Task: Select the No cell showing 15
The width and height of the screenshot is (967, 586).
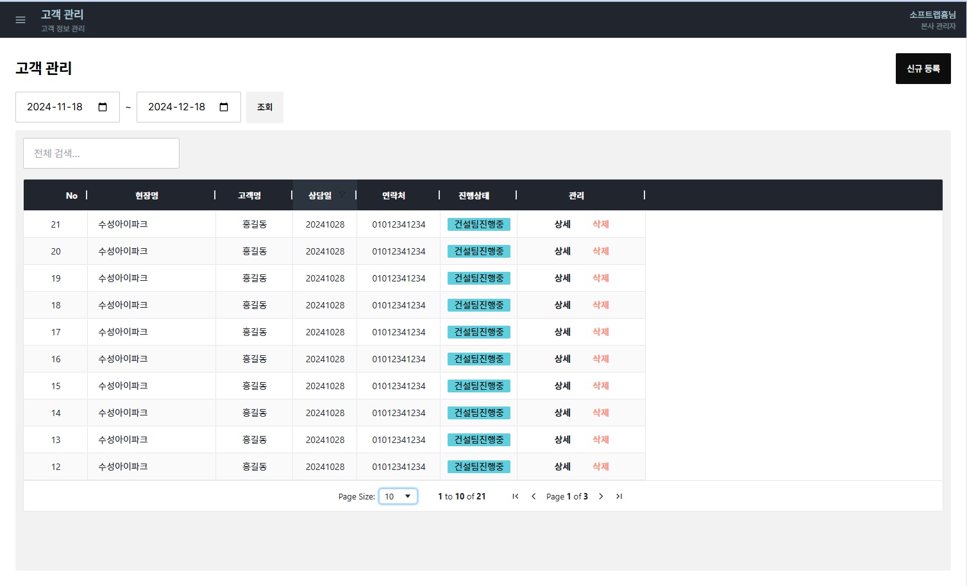Action: [x=56, y=386]
